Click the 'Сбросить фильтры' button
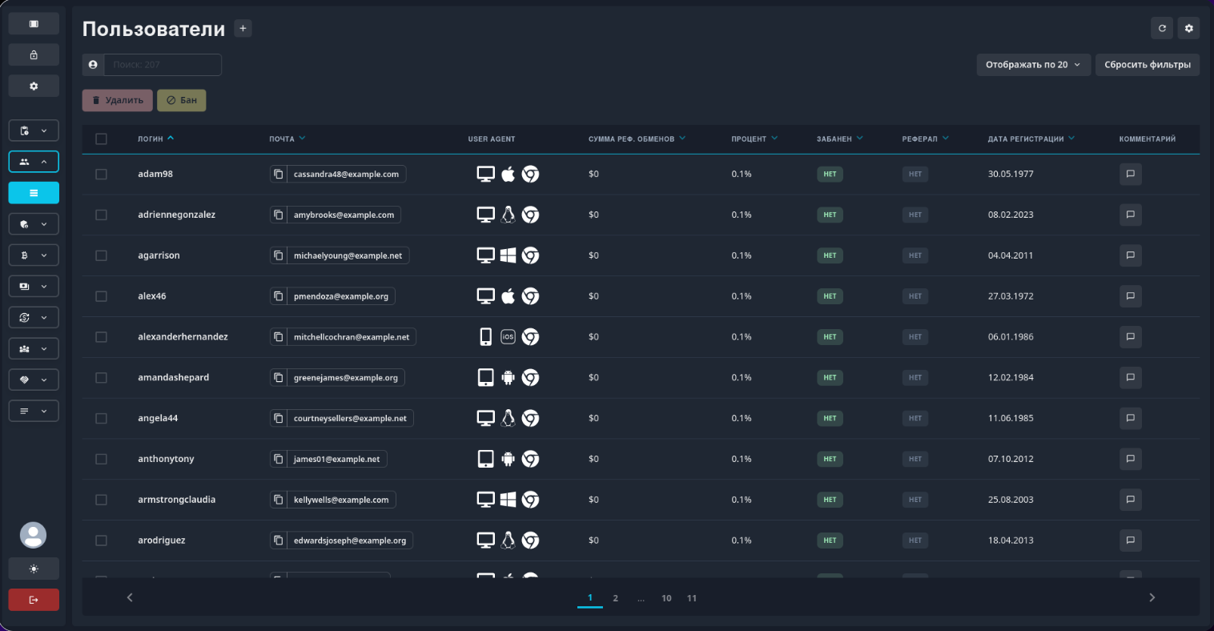The image size is (1214, 631). (x=1147, y=65)
